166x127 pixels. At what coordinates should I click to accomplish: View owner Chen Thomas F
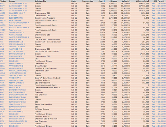15,104
